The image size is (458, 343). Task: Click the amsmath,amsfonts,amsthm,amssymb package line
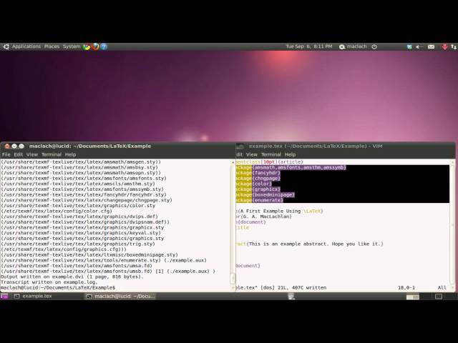point(291,167)
